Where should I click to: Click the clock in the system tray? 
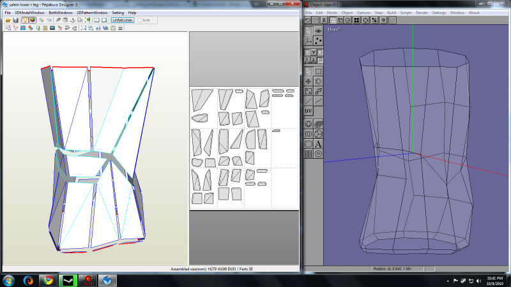pyautogui.click(x=495, y=280)
